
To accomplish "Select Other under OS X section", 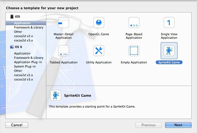I will tap(18, 71).
